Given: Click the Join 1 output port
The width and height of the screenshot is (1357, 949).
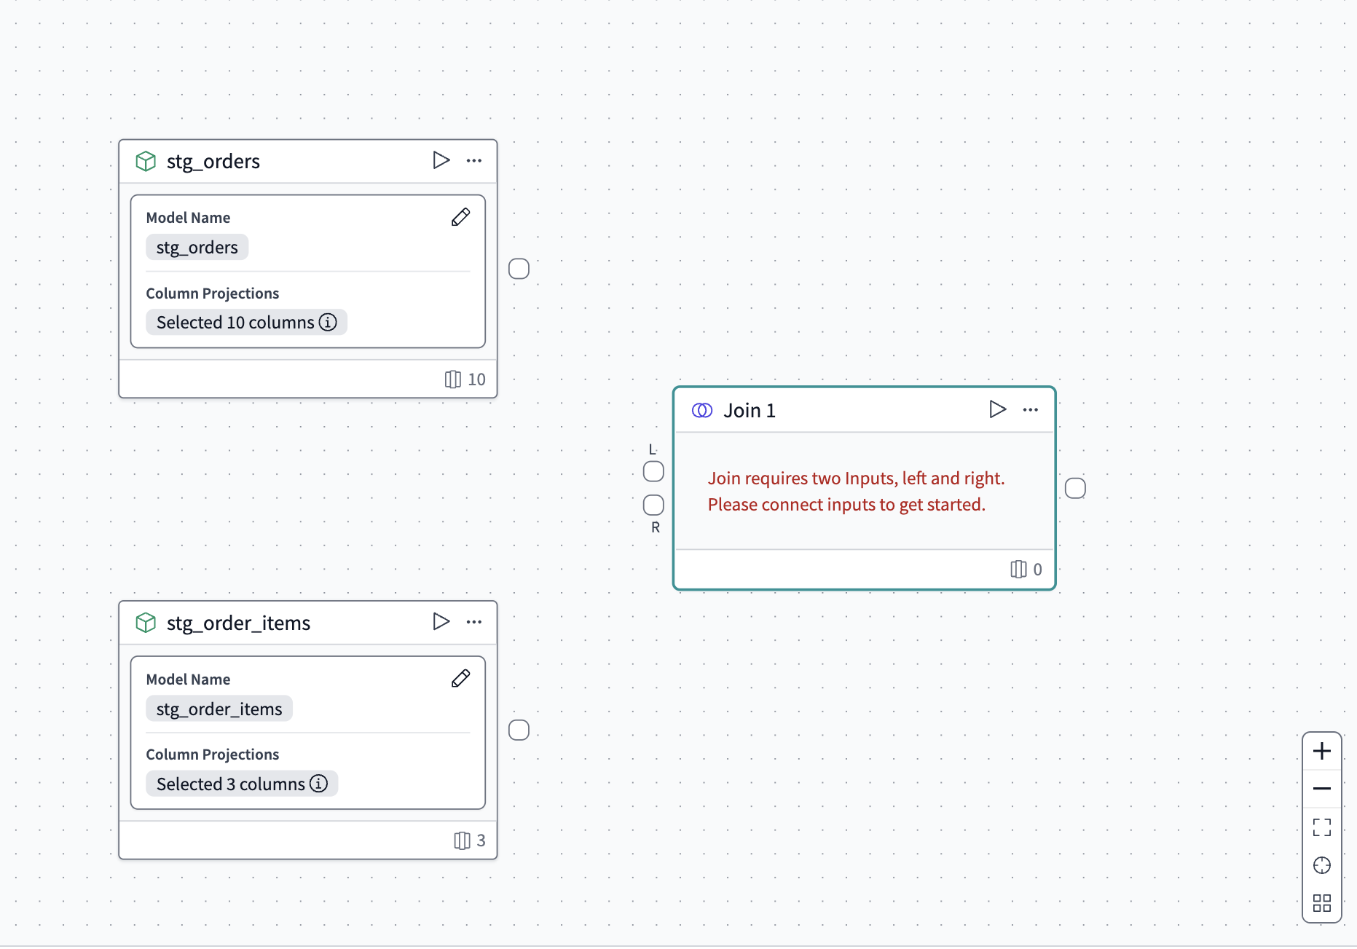Looking at the screenshot, I should 1075,488.
